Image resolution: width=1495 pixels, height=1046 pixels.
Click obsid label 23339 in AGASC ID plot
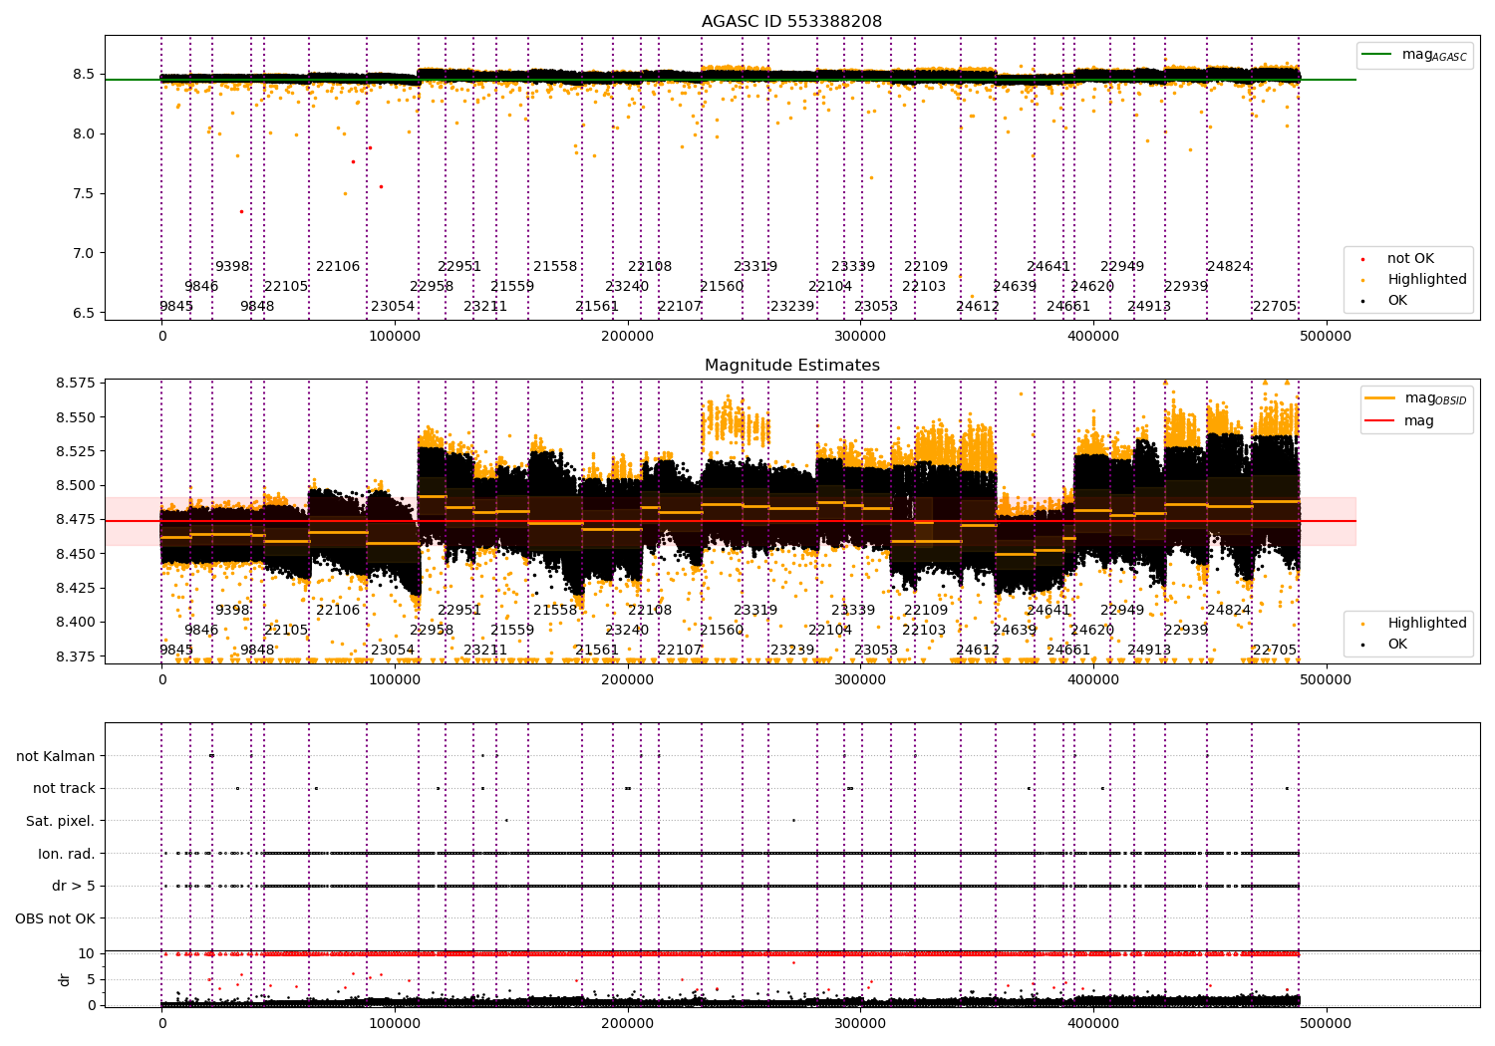(853, 266)
